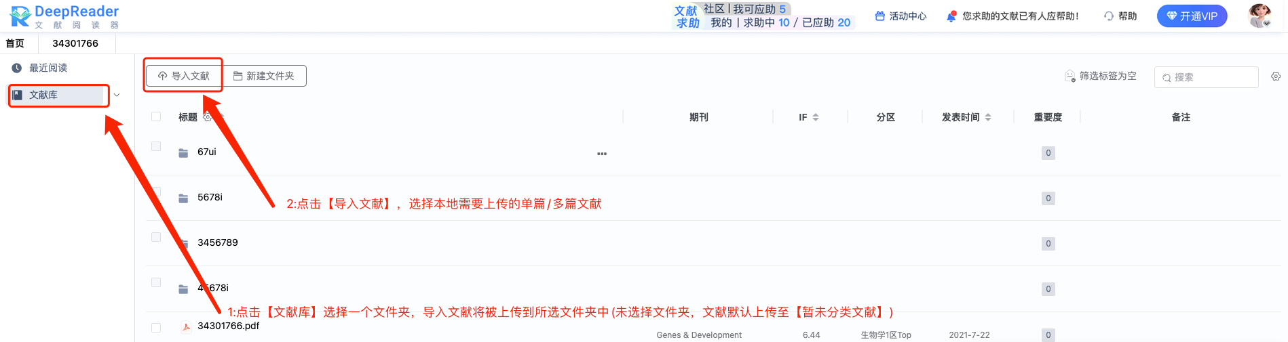The image size is (1288, 342).
Task: Click importance badge 0 for 34301766.pdf
Action: pos(1048,335)
